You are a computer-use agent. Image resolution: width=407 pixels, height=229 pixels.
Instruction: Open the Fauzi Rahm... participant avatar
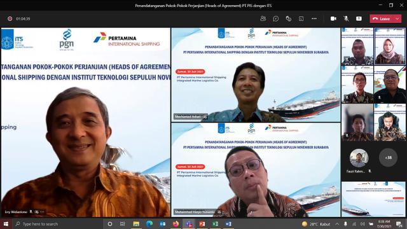(359, 158)
